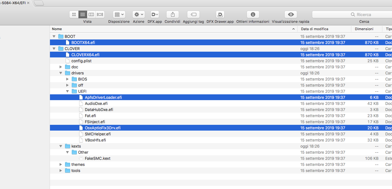392x189 pixels.
Task: Click the Aggiungi tag button
Action: click(193, 14)
